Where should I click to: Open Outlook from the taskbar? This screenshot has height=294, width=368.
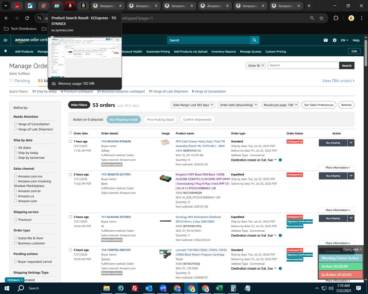(x=149, y=288)
